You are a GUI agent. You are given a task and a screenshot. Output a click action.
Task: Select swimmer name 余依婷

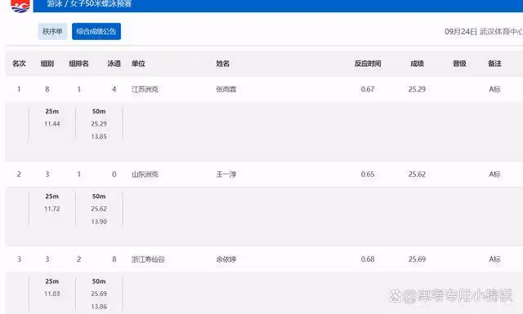226,259
